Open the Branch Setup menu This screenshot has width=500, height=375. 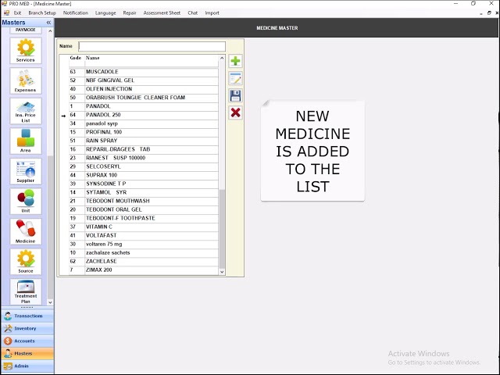[42, 12]
